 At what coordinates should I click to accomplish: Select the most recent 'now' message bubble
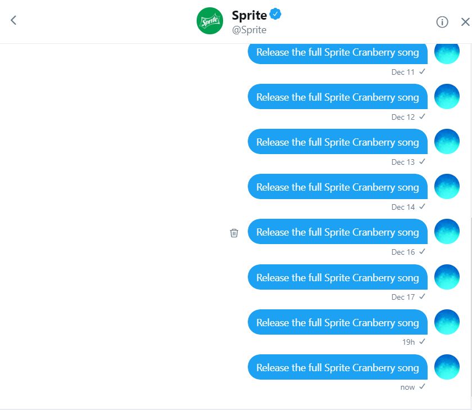(337, 367)
